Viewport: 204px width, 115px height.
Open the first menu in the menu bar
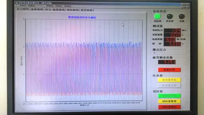(x=23, y=6)
